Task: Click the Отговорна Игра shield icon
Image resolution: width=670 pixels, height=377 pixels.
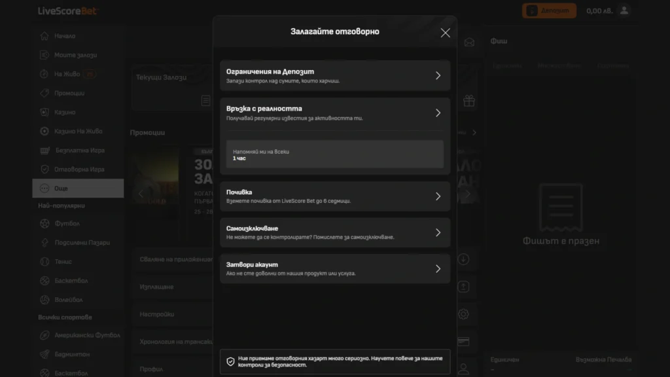Action: coord(44,169)
